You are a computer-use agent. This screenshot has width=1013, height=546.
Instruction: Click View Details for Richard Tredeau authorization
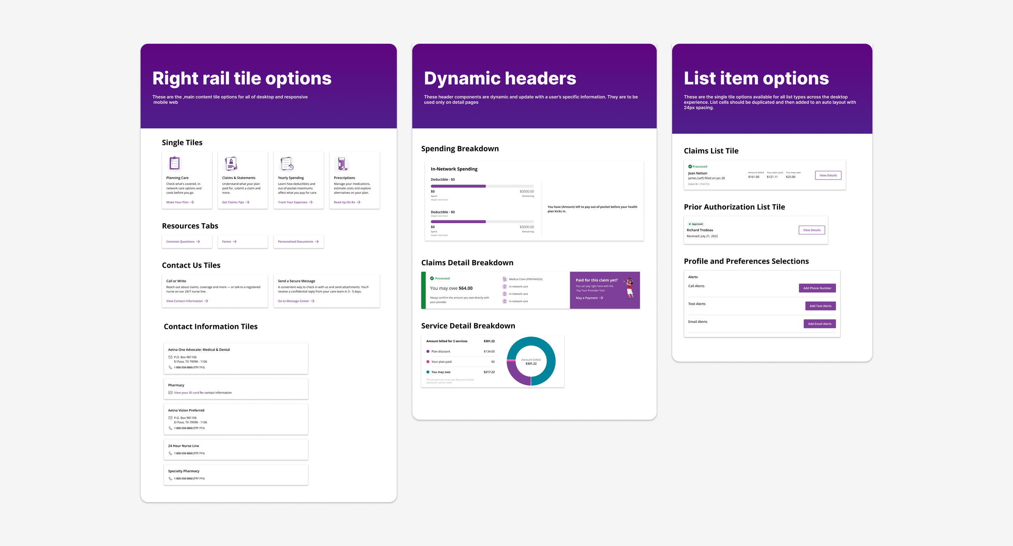coord(812,230)
